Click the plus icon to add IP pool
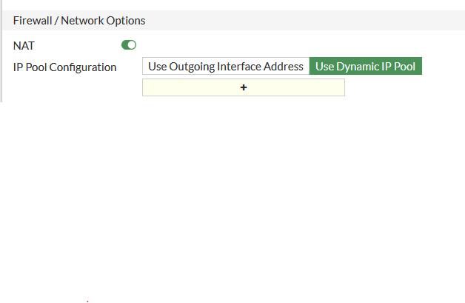This screenshot has width=465, height=303. (x=244, y=87)
